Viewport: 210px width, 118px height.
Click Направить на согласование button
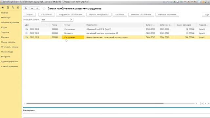pos(71,14)
